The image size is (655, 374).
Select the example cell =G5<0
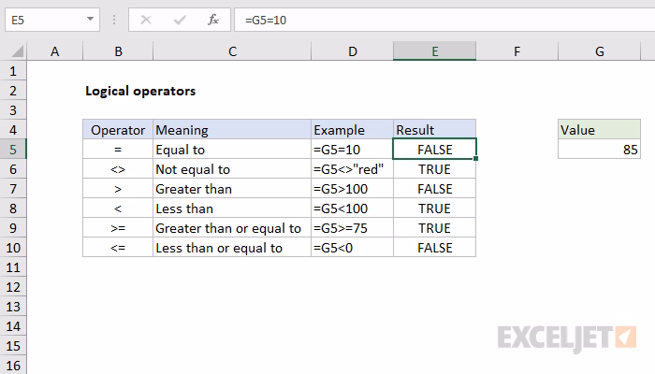pyautogui.click(x=352, y=248)
